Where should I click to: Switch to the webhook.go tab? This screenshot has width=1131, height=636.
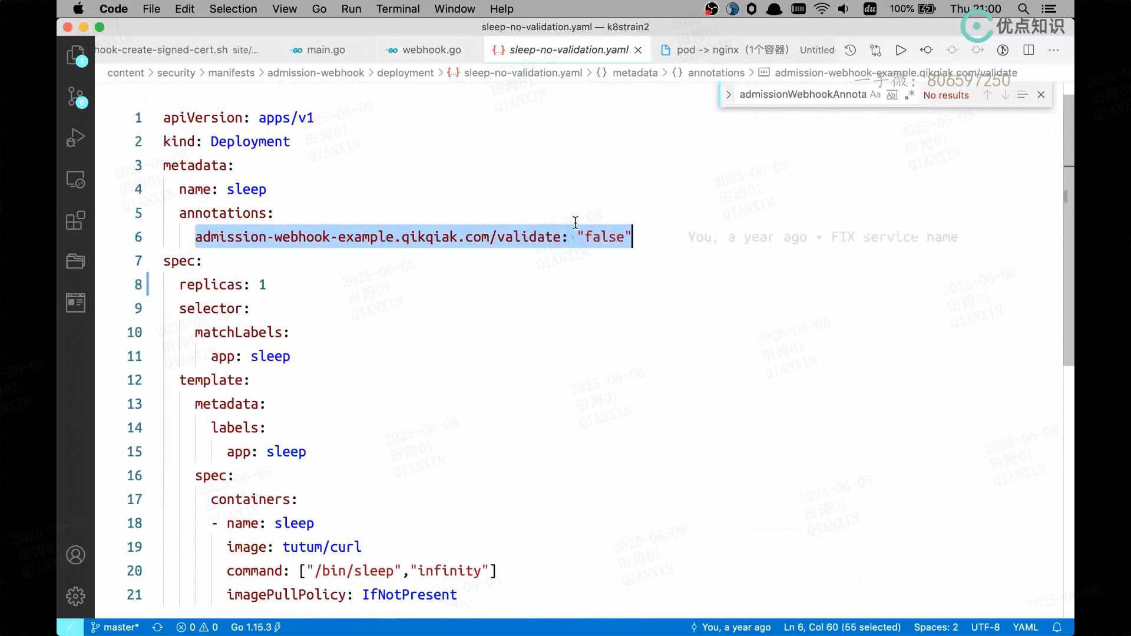click(431, 50)
